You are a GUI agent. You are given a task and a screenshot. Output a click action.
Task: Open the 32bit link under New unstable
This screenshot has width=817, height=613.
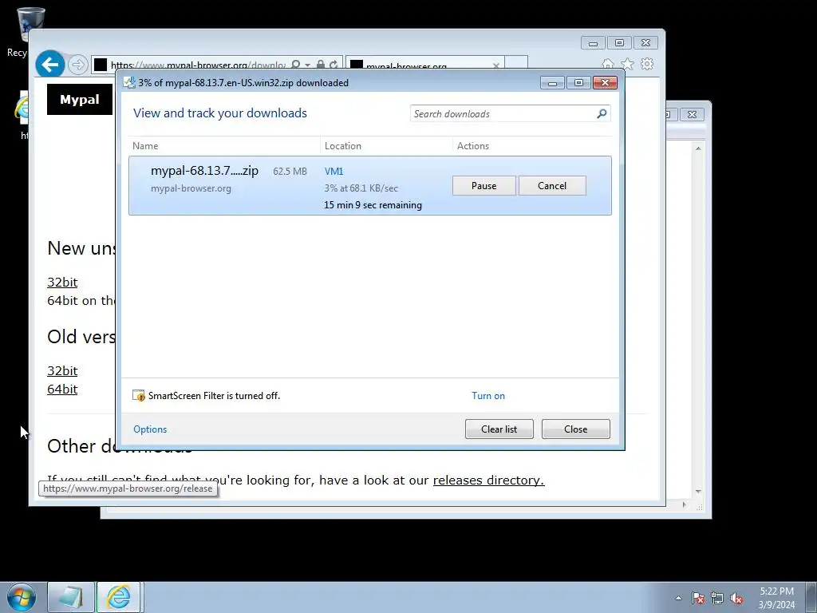click(x=62, y=282)
